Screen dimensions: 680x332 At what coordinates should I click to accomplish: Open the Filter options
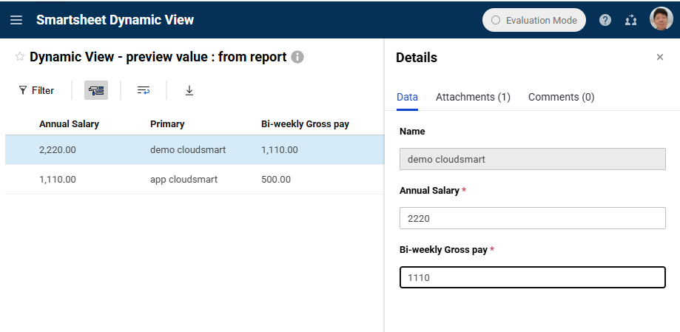(x=36, y=90)
